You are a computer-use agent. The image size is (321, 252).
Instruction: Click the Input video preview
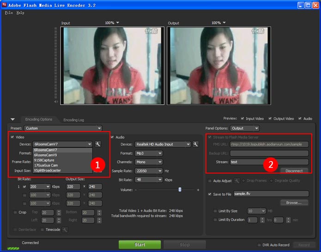(x=112, y=66)
